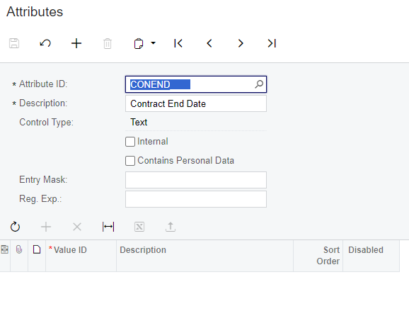Image resolution: width=409 pixels, height=316 pixels.
Task: Go to next record
Action: (x=241, y=43)
